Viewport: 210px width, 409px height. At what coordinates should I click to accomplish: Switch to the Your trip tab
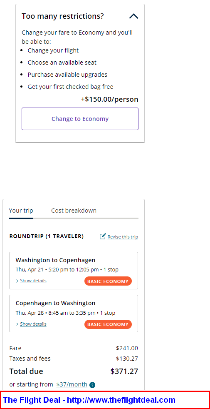21,211
